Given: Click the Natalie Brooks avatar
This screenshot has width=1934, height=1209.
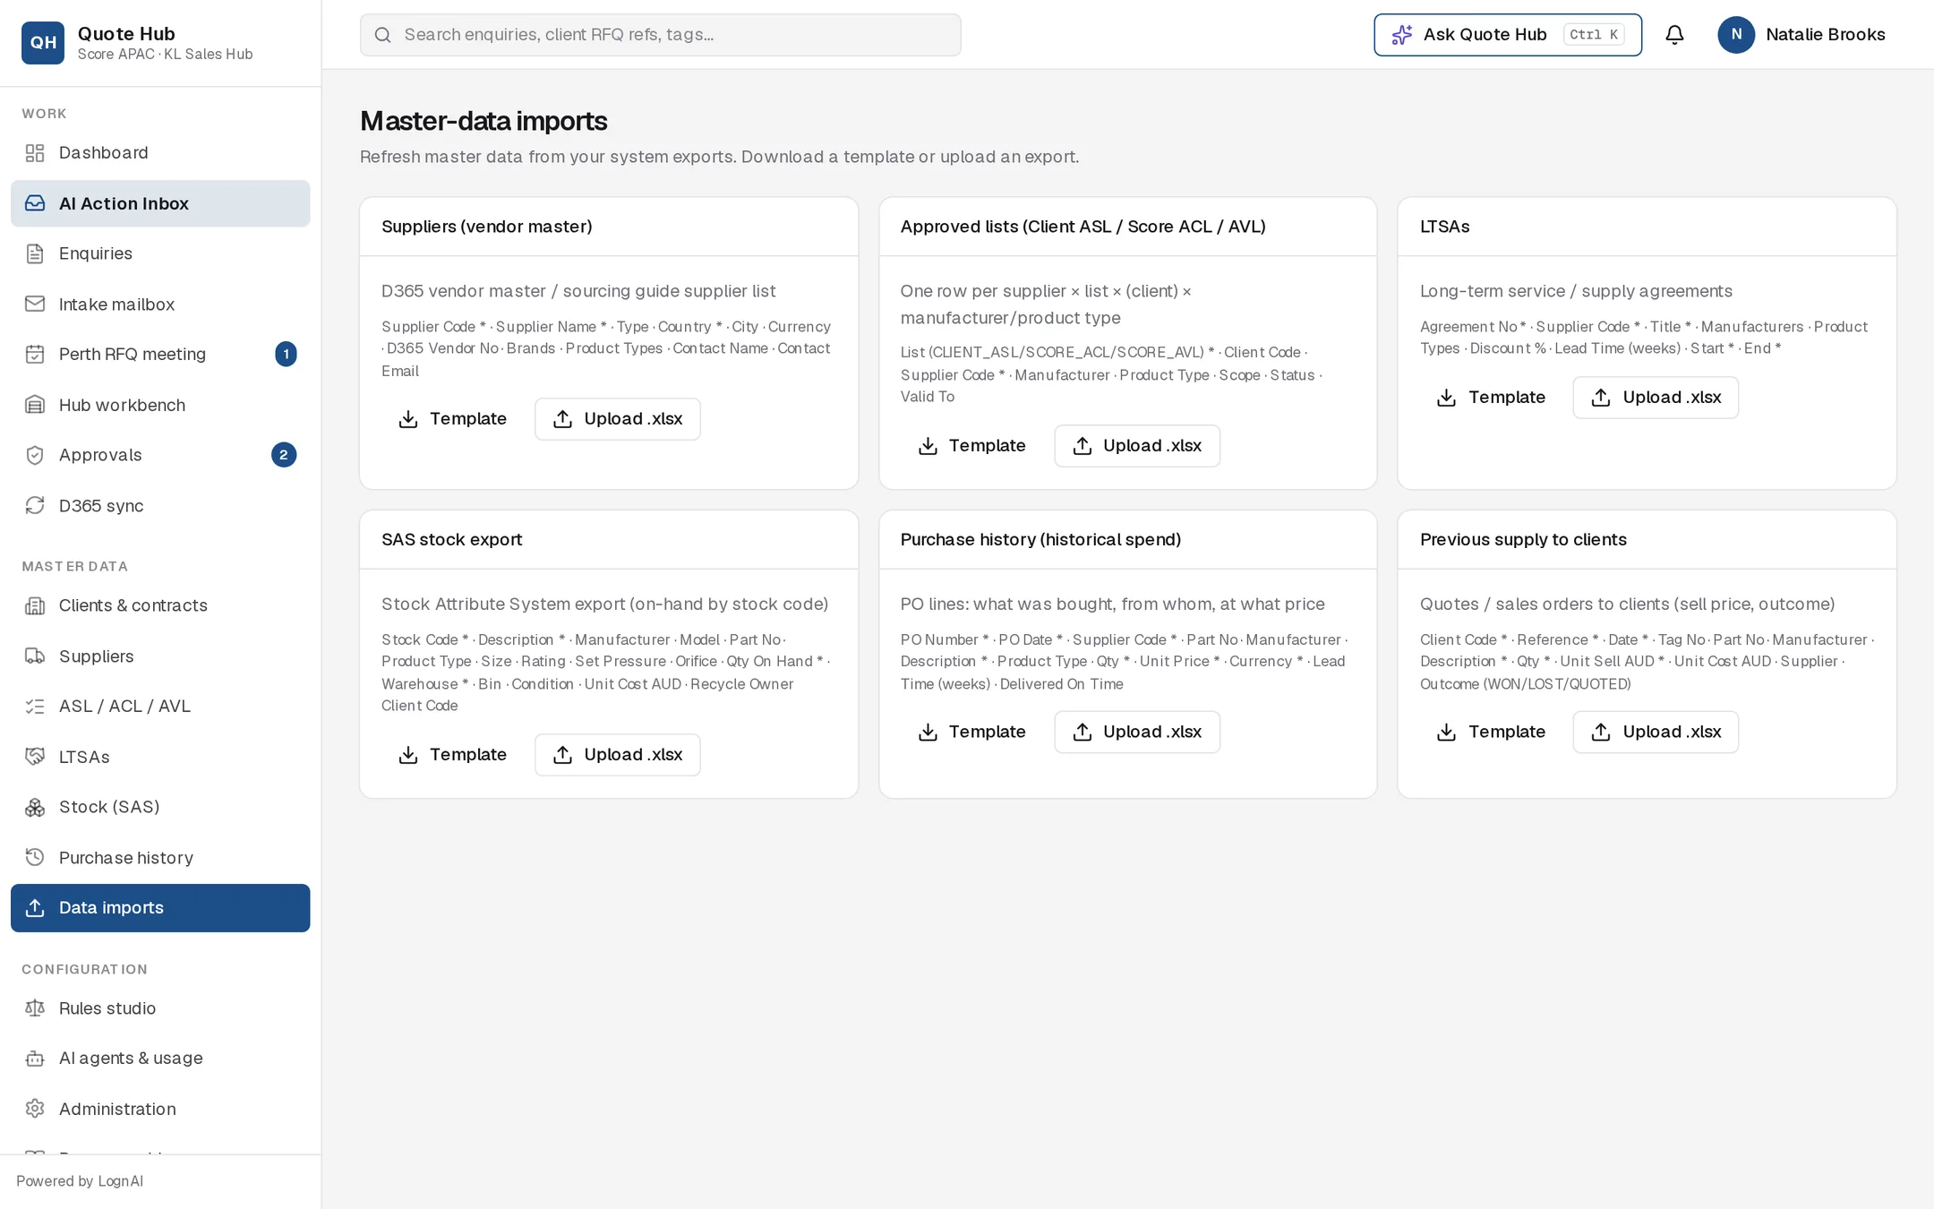Looking at the screenshot, I should tap(1736, 35).
